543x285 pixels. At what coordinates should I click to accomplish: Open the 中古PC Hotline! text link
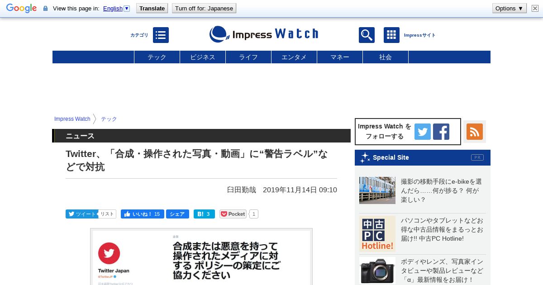coord(442,229)
